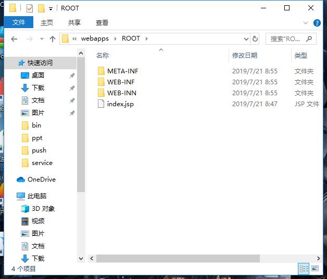Open 文档 under 此电脑
The height and width of the screenshot is (279, 327).
click(37, 246)
